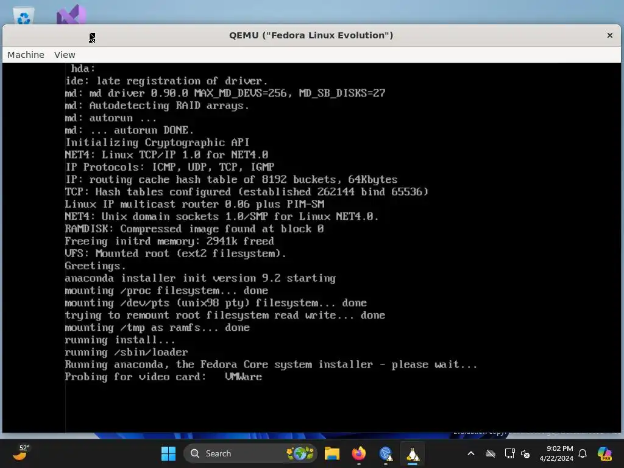Open the View menu in QEMU
Screen dimensions: 624x468
pyautogui.click(x=65, y=55)
